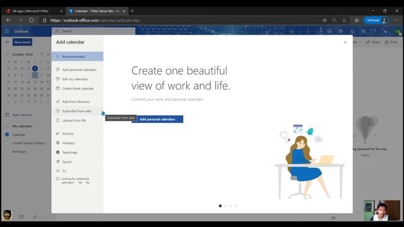This screenshot has width=404, height=227.
Task: Click the browser forward arrow
Action: [x=20, y=20]
